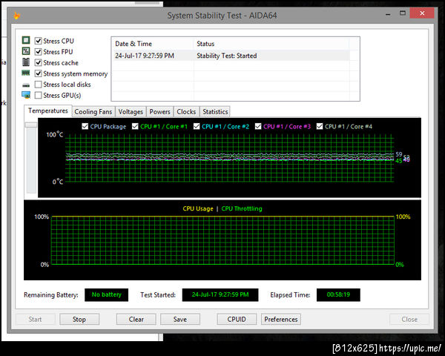The height and width of the screenshot is (356, 445).
Task: Click the Stop button to end test
Action: (79, 320)
